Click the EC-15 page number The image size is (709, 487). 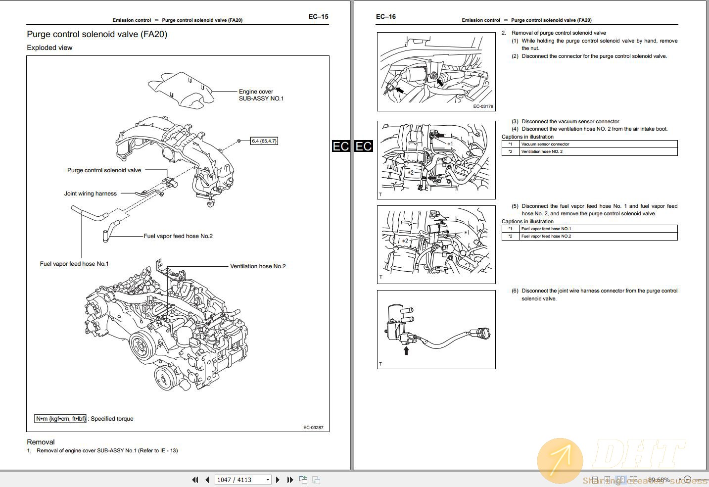click(318, 16)
